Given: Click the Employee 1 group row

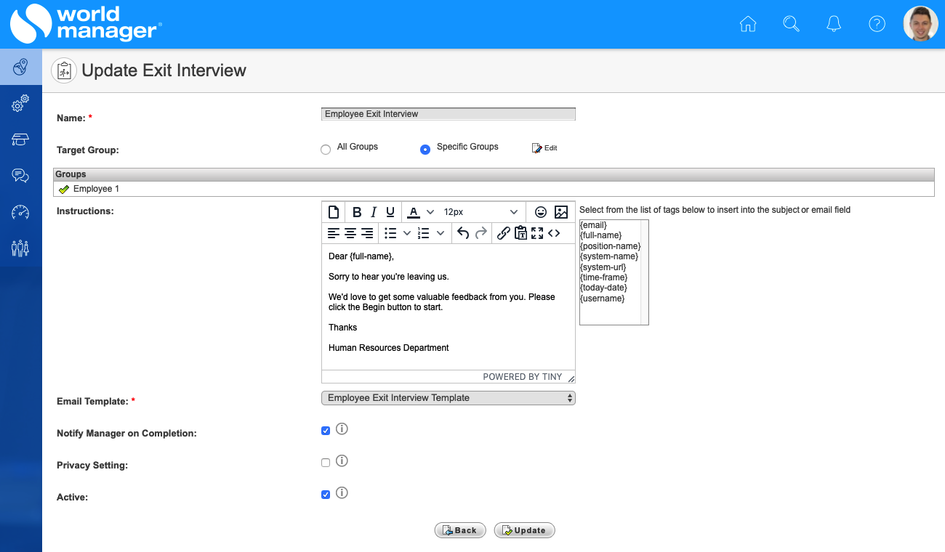Looking at the screenshot, I should coord(494,189).
